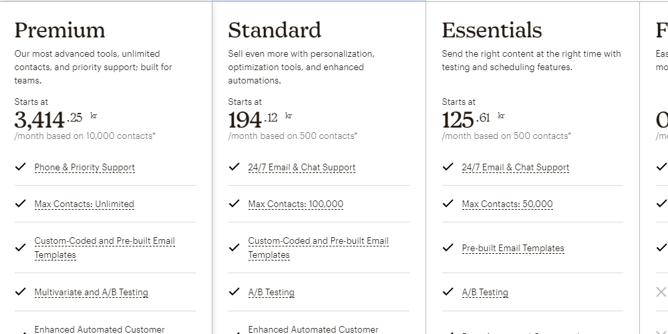Click checkmark next to Max Contacts: Unlimited
This screenshot has height=334, width=668.
tap(21, 204)
